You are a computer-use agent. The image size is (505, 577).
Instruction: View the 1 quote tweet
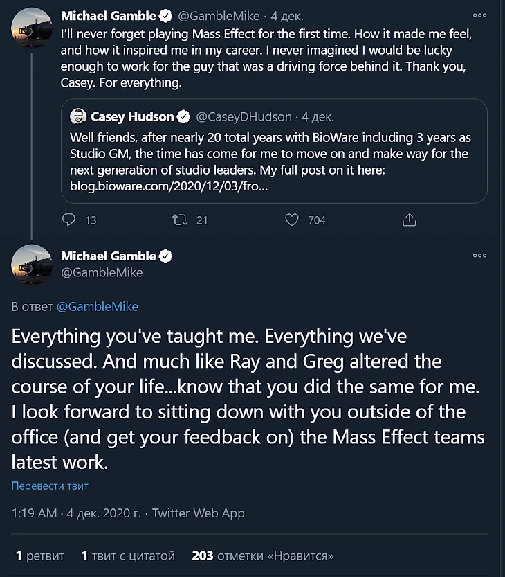tap(128, 556)
